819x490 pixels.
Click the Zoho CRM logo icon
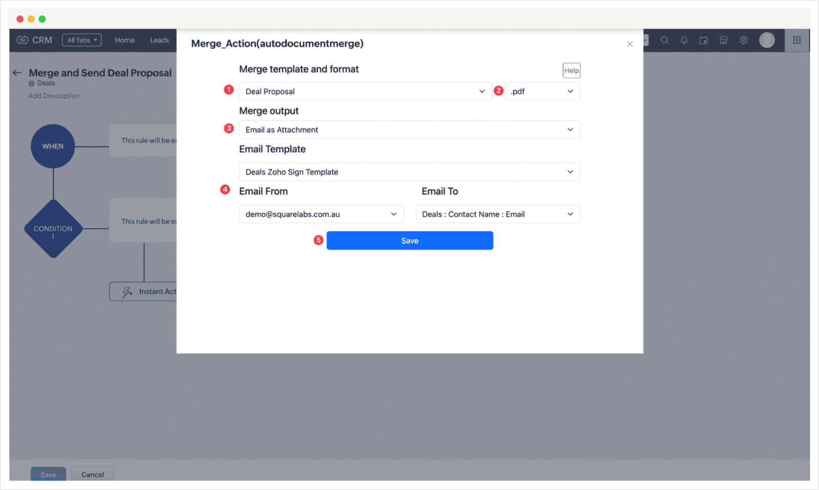23,40
